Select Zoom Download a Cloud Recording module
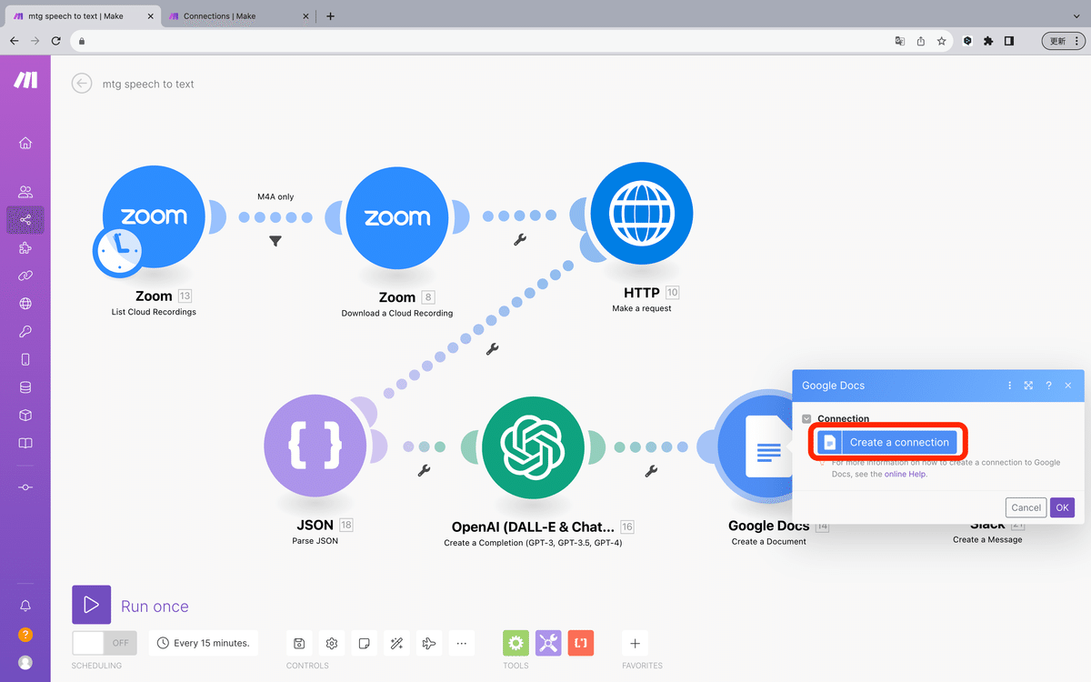Screen dimensions: 1091x682 397,217
